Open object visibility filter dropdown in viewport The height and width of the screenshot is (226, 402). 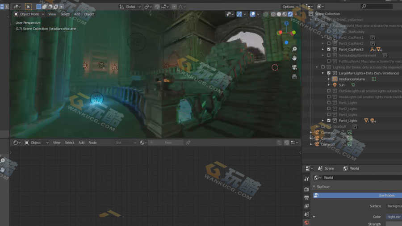click(230, 14)
